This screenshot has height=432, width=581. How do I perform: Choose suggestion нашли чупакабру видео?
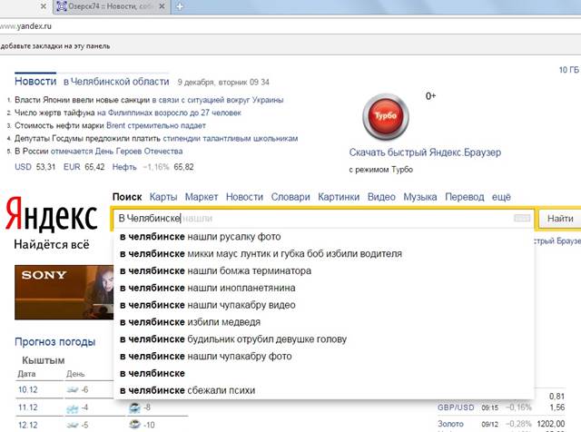pyautogui.click(x=323, y=305)
